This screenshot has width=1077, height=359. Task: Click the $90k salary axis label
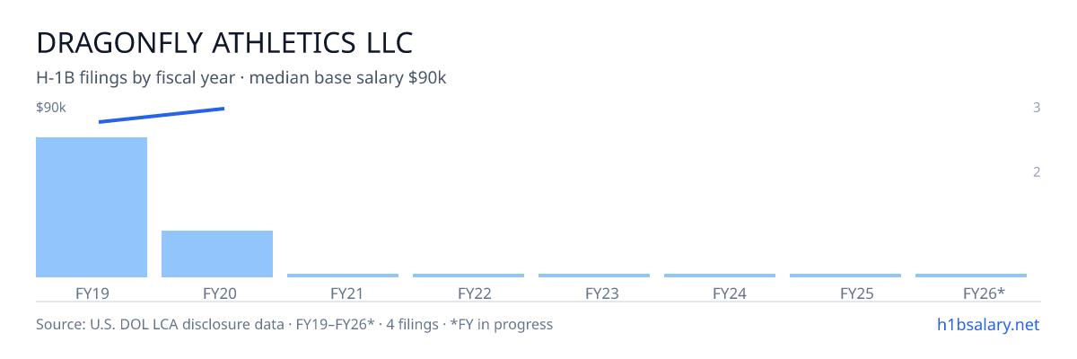[51, 108]
